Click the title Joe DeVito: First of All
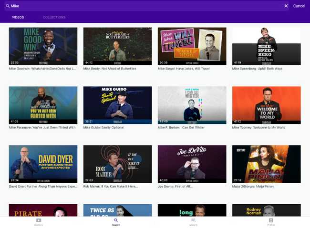This screenshot has height=228, width=310. 175,186
